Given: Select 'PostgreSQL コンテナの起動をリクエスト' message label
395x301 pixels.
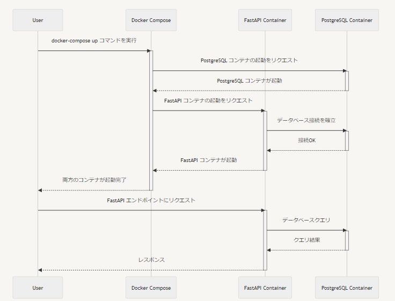Looking at the screenshot, I should [x=249, y=61].
